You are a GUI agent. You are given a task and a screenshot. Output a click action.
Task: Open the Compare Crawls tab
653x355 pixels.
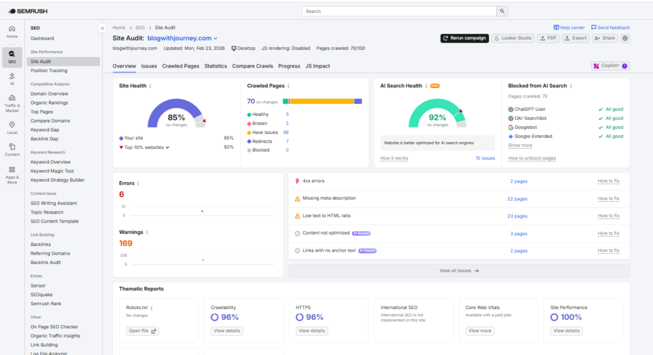point(253,66)
